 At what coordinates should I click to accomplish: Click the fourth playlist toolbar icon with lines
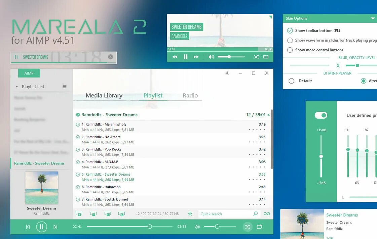click(x=121, y=214)
